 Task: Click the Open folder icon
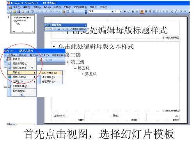point(14,12)
